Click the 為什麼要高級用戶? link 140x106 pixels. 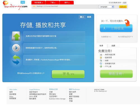point(125,37)
